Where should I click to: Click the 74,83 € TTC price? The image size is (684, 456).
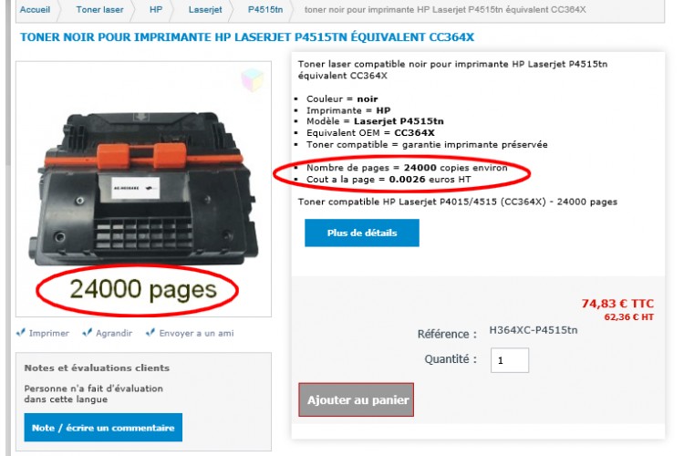(617, 304)
